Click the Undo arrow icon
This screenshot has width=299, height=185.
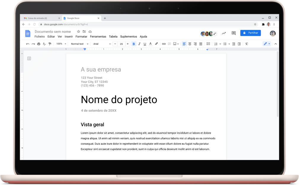coord(28,44)
